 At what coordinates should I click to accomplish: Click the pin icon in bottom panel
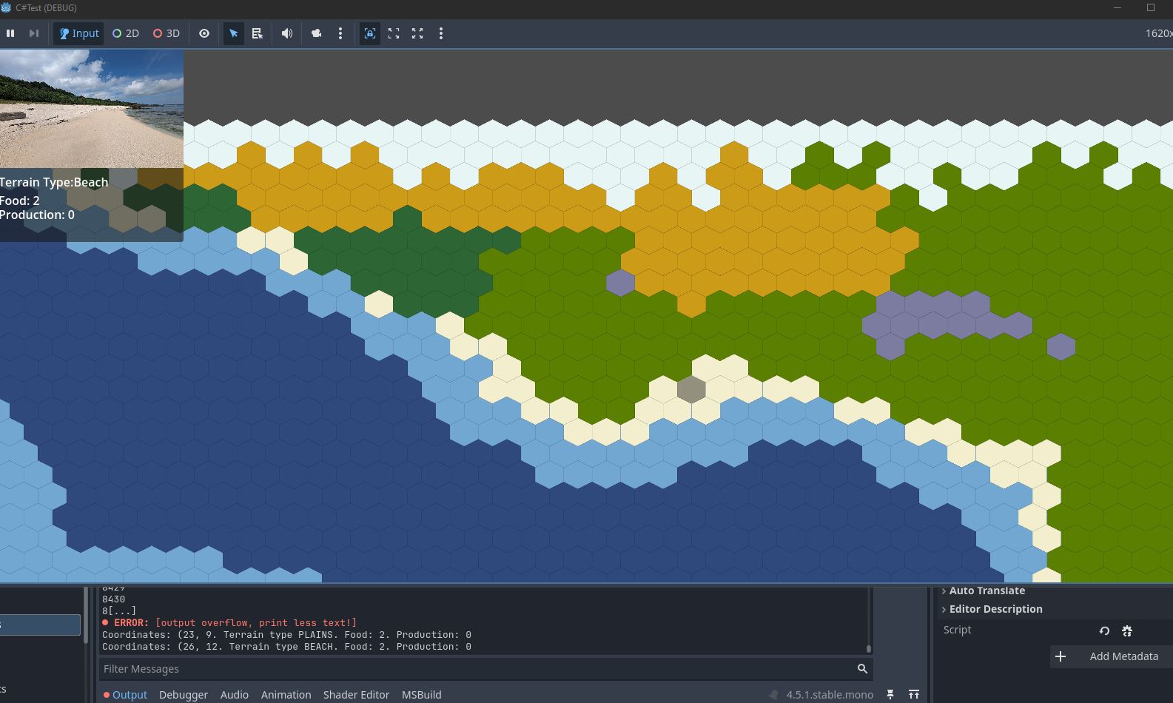[x=890, y=695]
